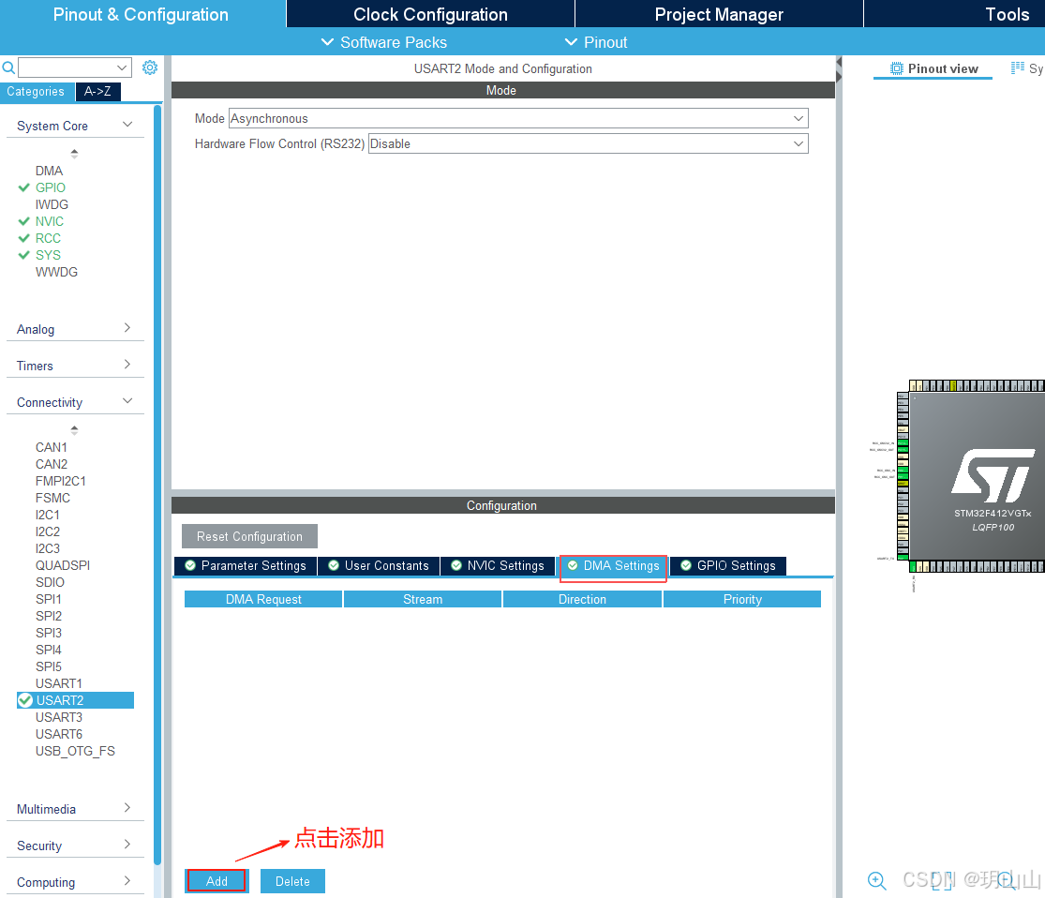Select FSMC under Connectivity

[x=52, y=498]
